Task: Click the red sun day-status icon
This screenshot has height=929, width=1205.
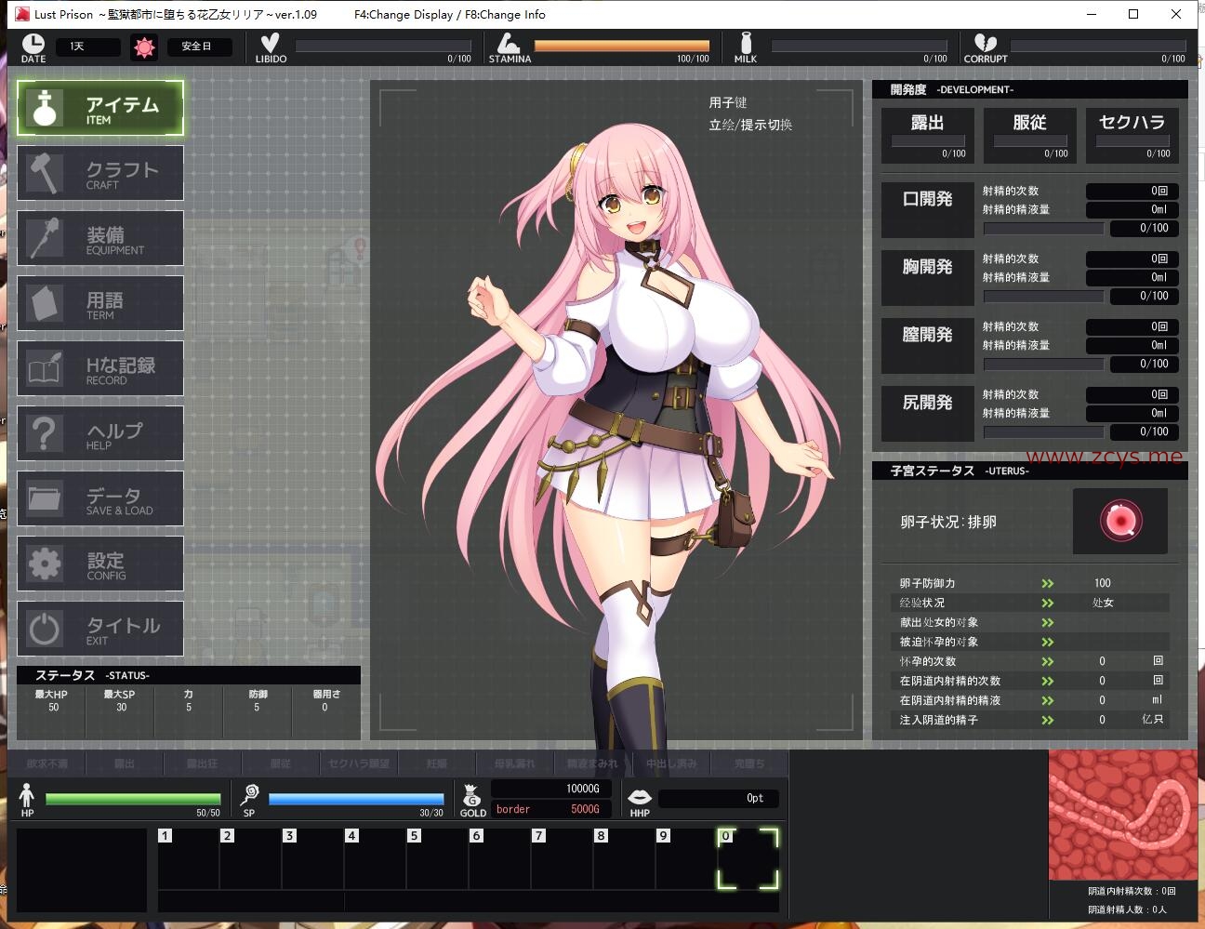Action: coord(144,46)
